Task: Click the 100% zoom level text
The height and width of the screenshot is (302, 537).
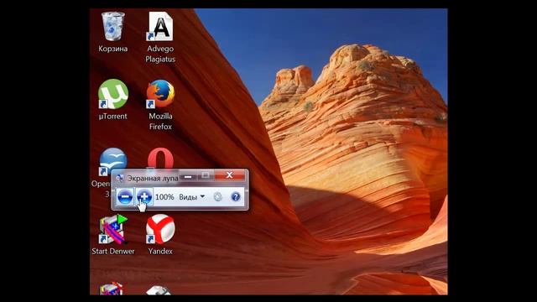Action: tap(164, 197)
